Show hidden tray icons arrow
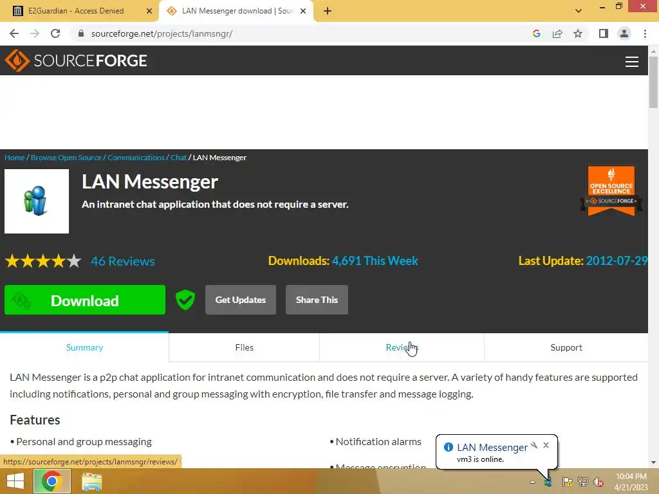Image resolution: width=659 pixels, height=494 pixels. click(532, 482)
